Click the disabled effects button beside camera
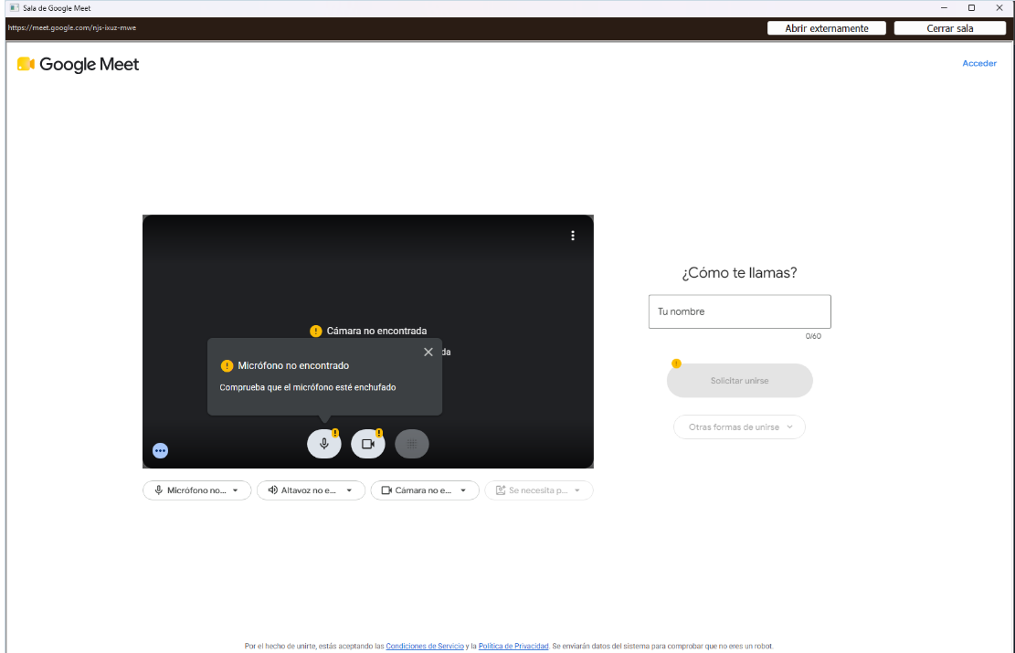The height and width of the screenshot is (653, 1015). 412,444
